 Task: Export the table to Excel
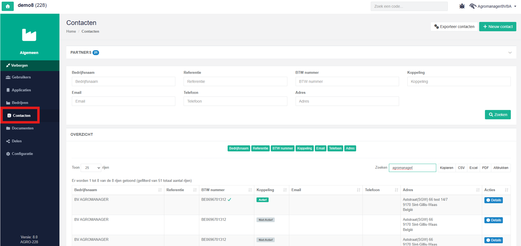point(473,168)
